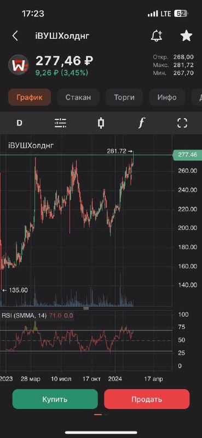This screenshot has width=202, height=438.
Task: Add a price alert via bell icon
Action: tap(156, 36)
